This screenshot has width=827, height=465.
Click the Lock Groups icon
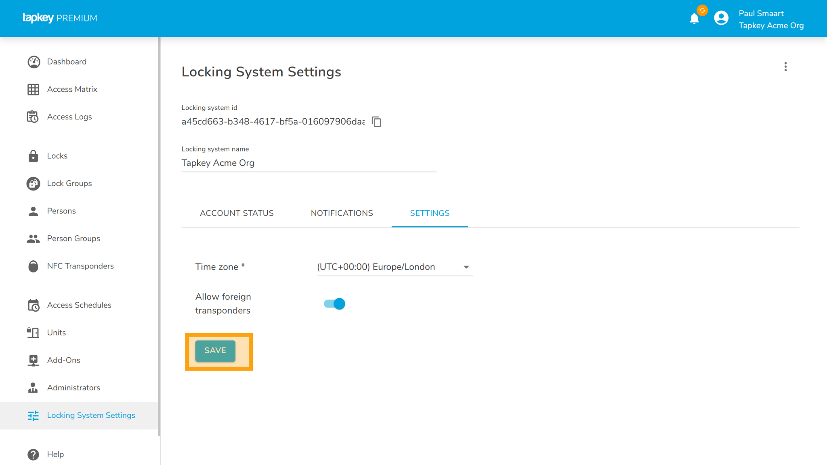(34, 183)
